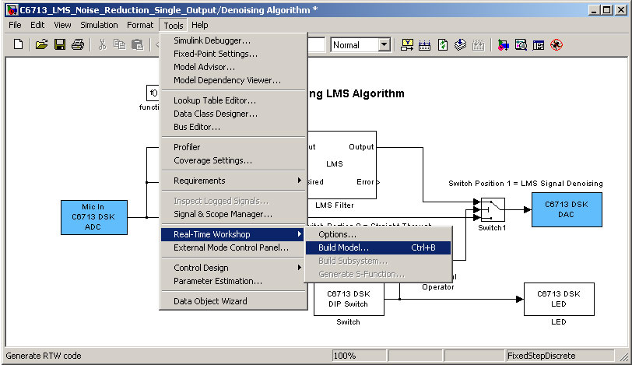Open the Help menu

point(199,25)
